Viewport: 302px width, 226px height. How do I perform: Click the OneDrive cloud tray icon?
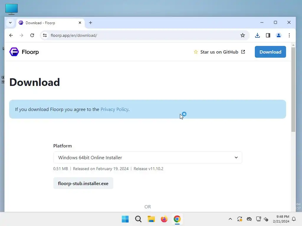click(x=249, y=219)
